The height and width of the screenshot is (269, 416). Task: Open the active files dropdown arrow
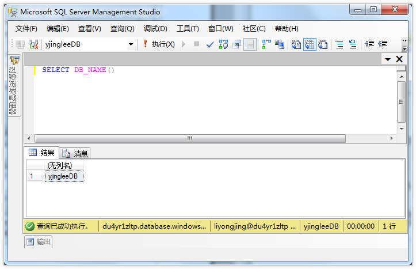388,59
